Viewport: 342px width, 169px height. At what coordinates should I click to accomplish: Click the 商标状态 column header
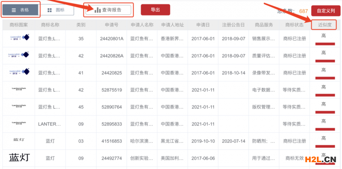pyautogui.click(x=294, y=25)
